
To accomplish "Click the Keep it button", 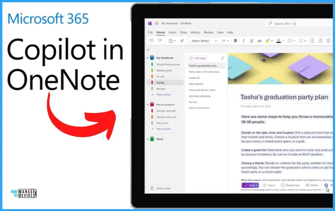I will 250,185.
